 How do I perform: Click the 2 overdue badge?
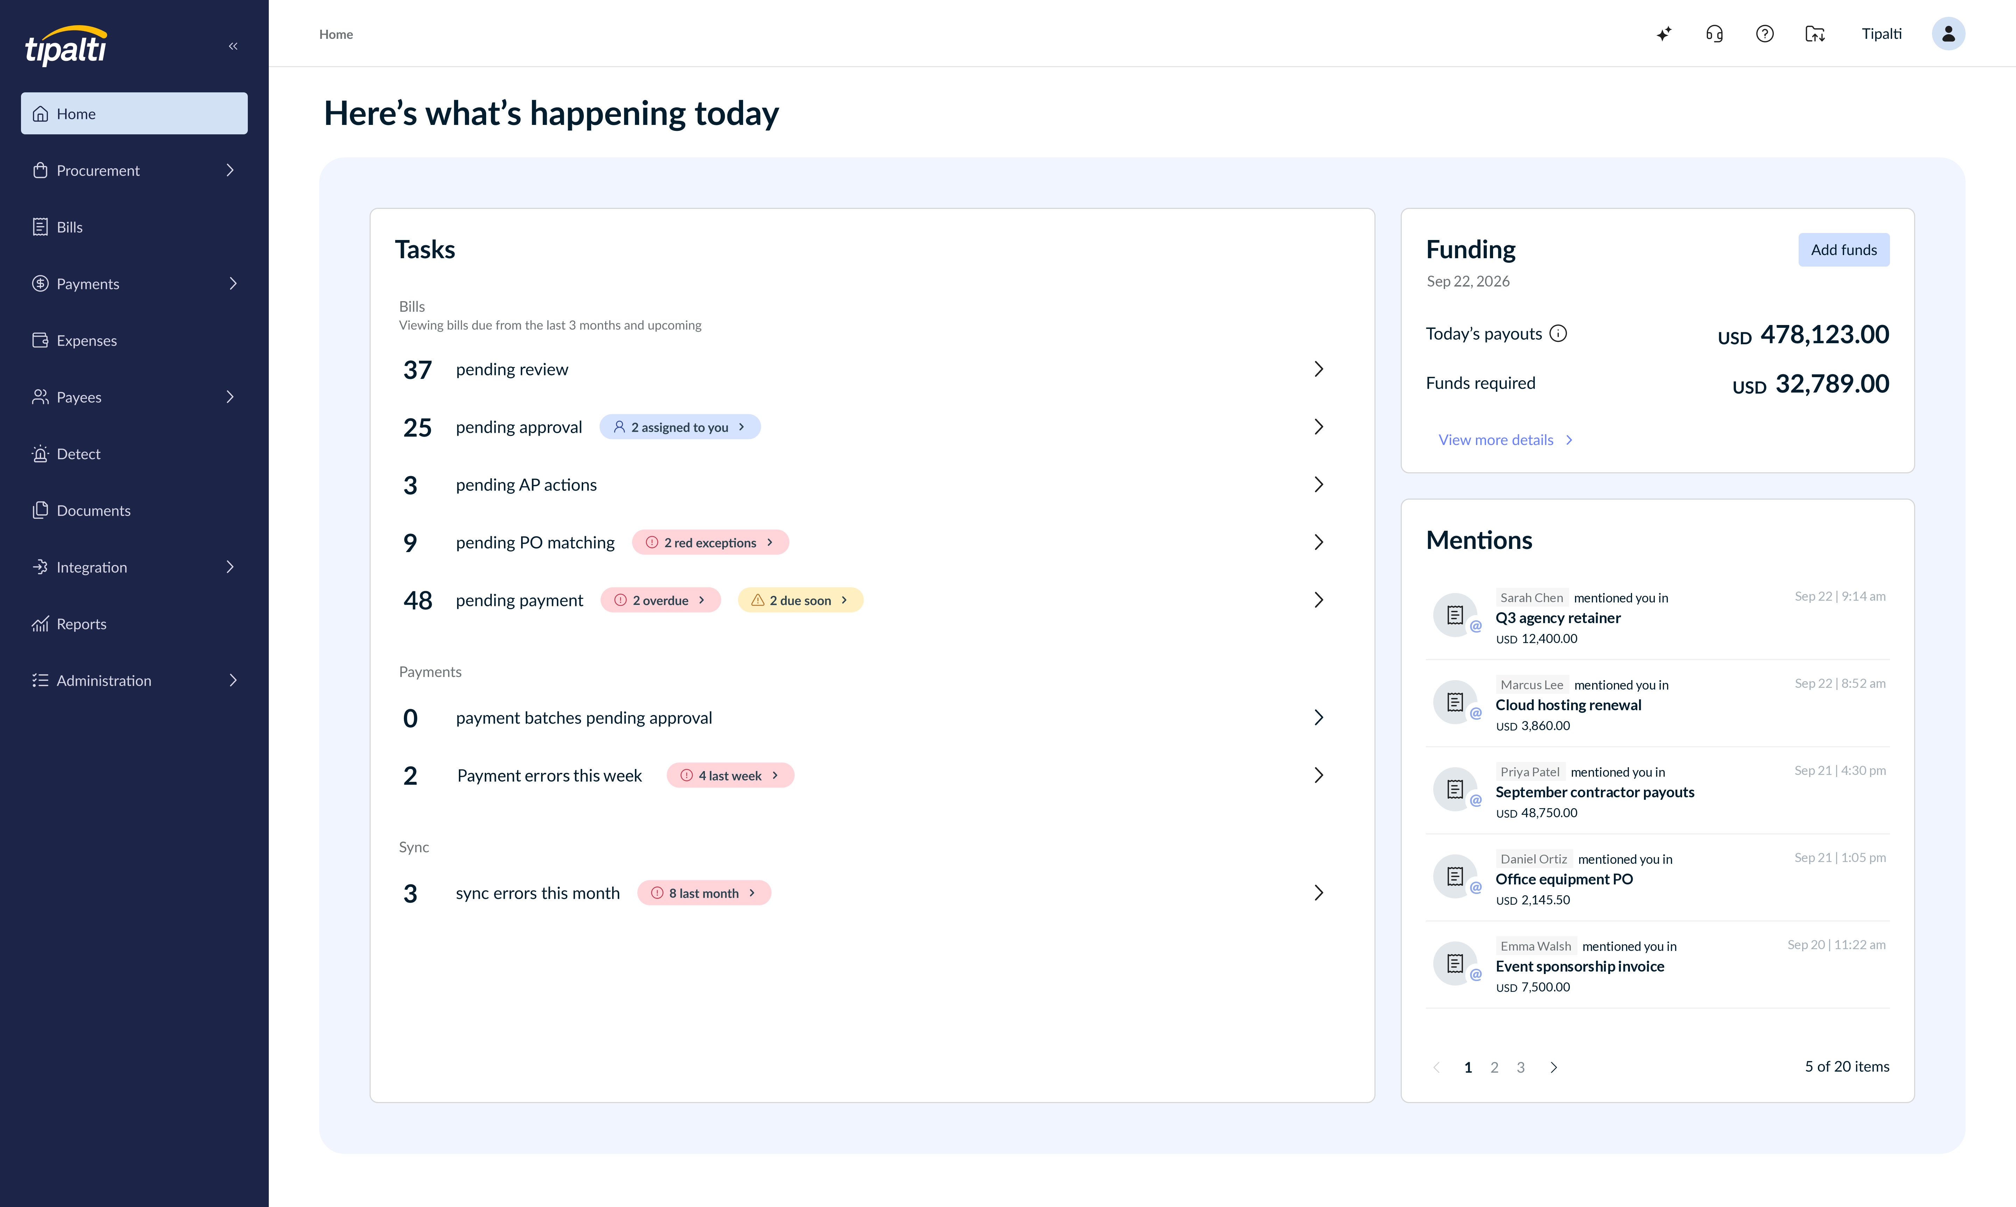660,600
